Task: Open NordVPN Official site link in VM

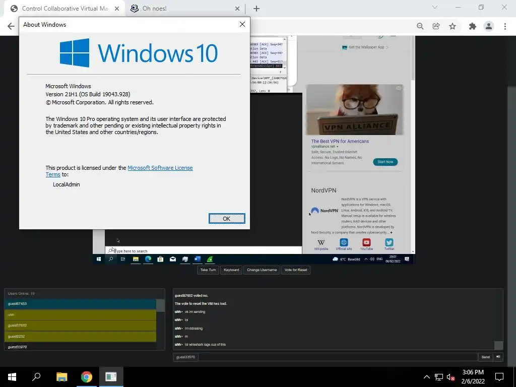Action: [x=344, y=244]
